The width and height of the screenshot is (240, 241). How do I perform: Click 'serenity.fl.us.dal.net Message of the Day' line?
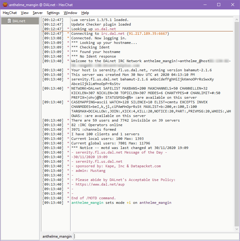click(x=119, y=152)
